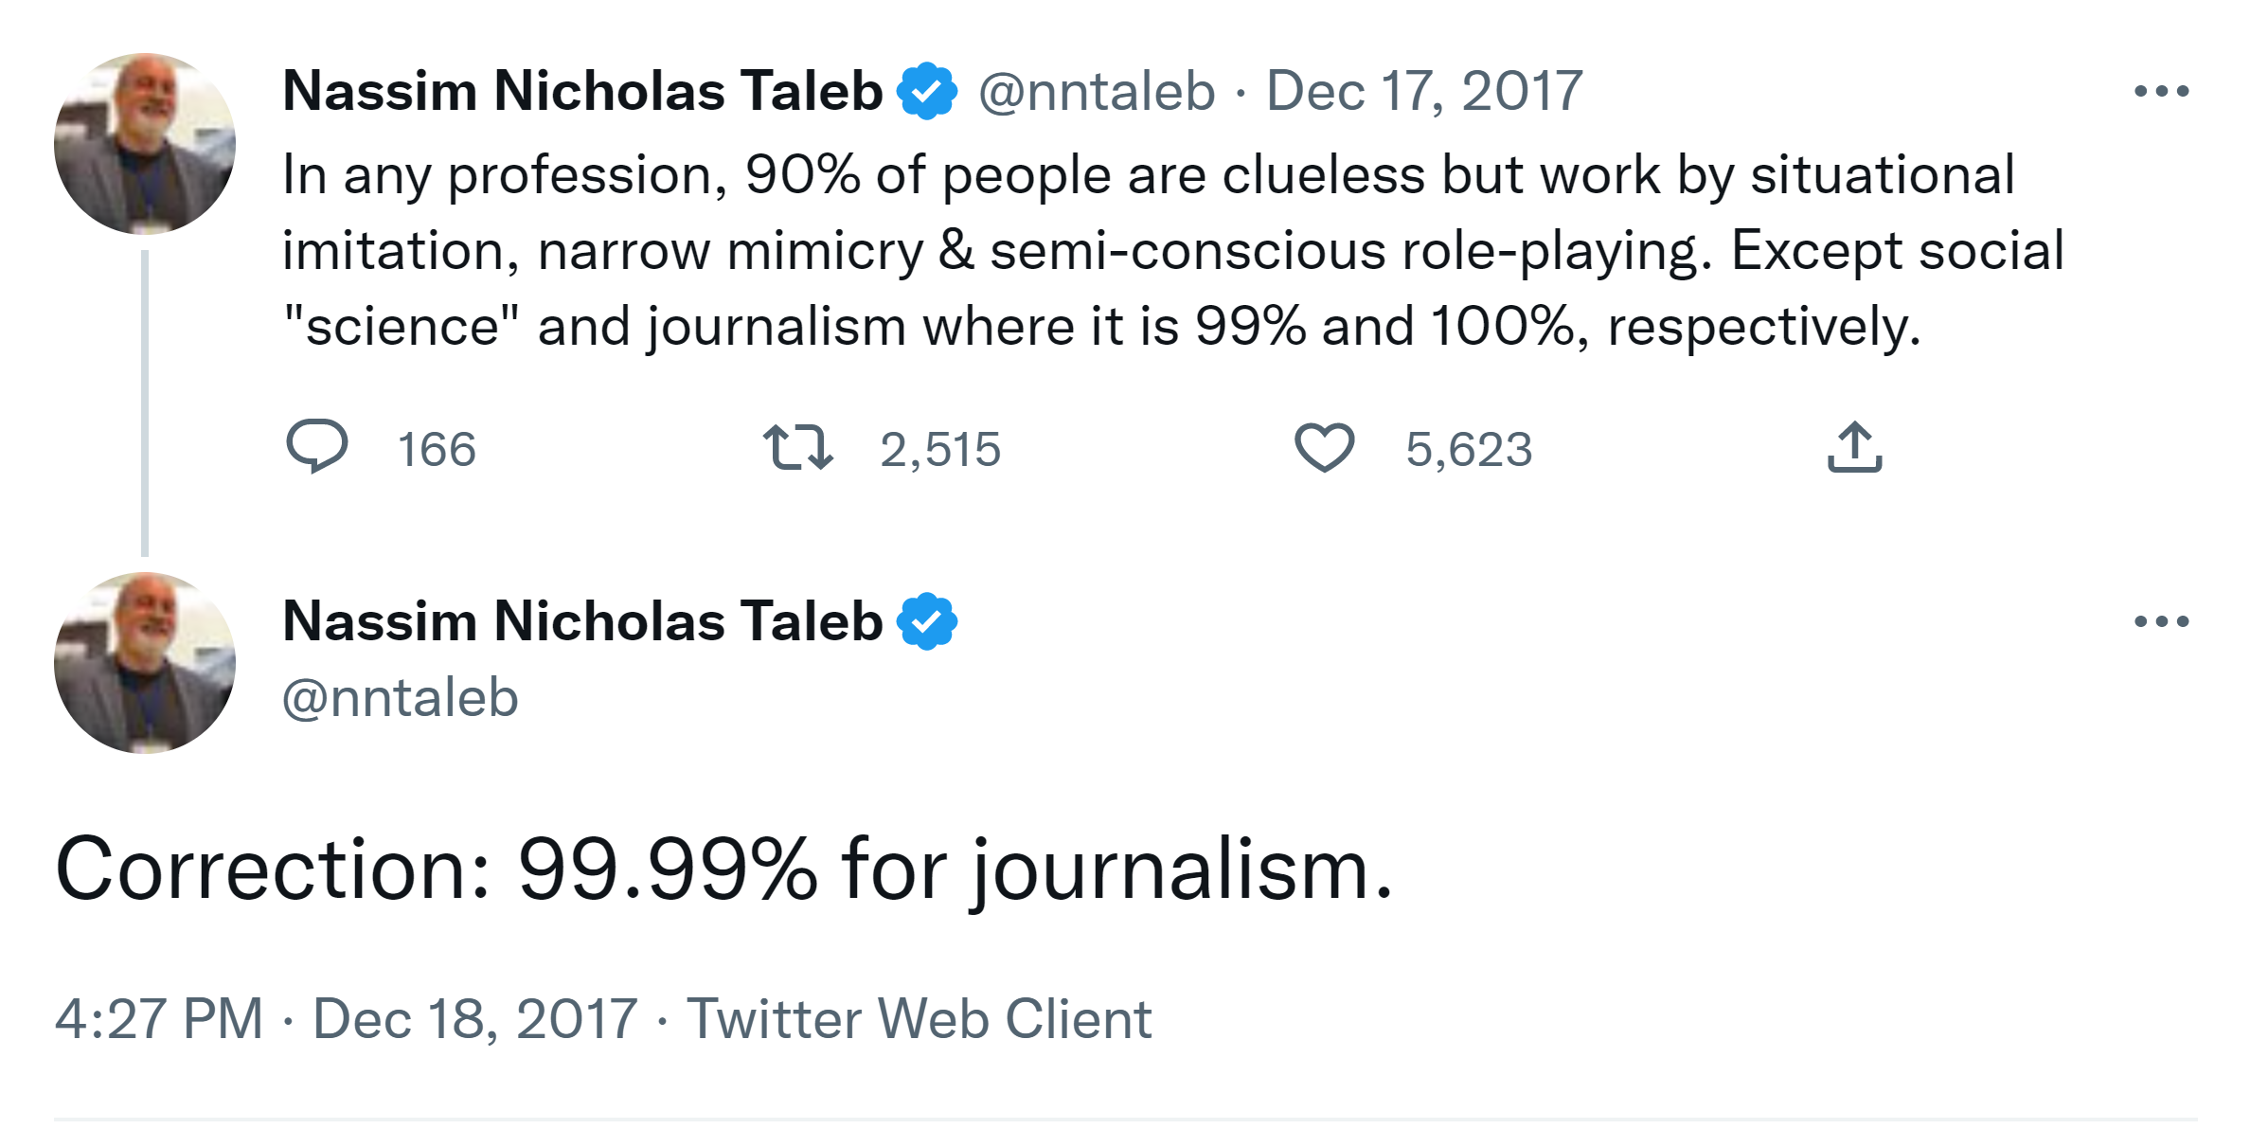Click the 4:27 PM · Dec 18, 2017 timestamp

[346, 1019]
